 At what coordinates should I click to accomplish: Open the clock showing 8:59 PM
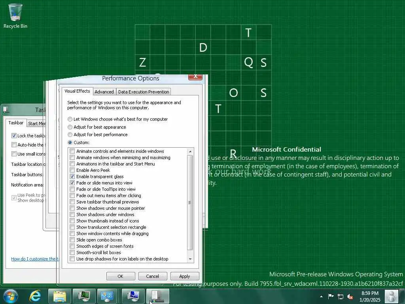click(x=370, y=296)
